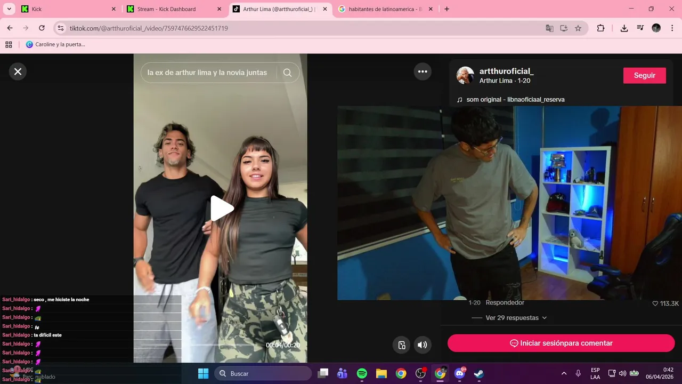Bookmark this page with the star
Viewport: 682px width, 384px height.
(578, 28)
